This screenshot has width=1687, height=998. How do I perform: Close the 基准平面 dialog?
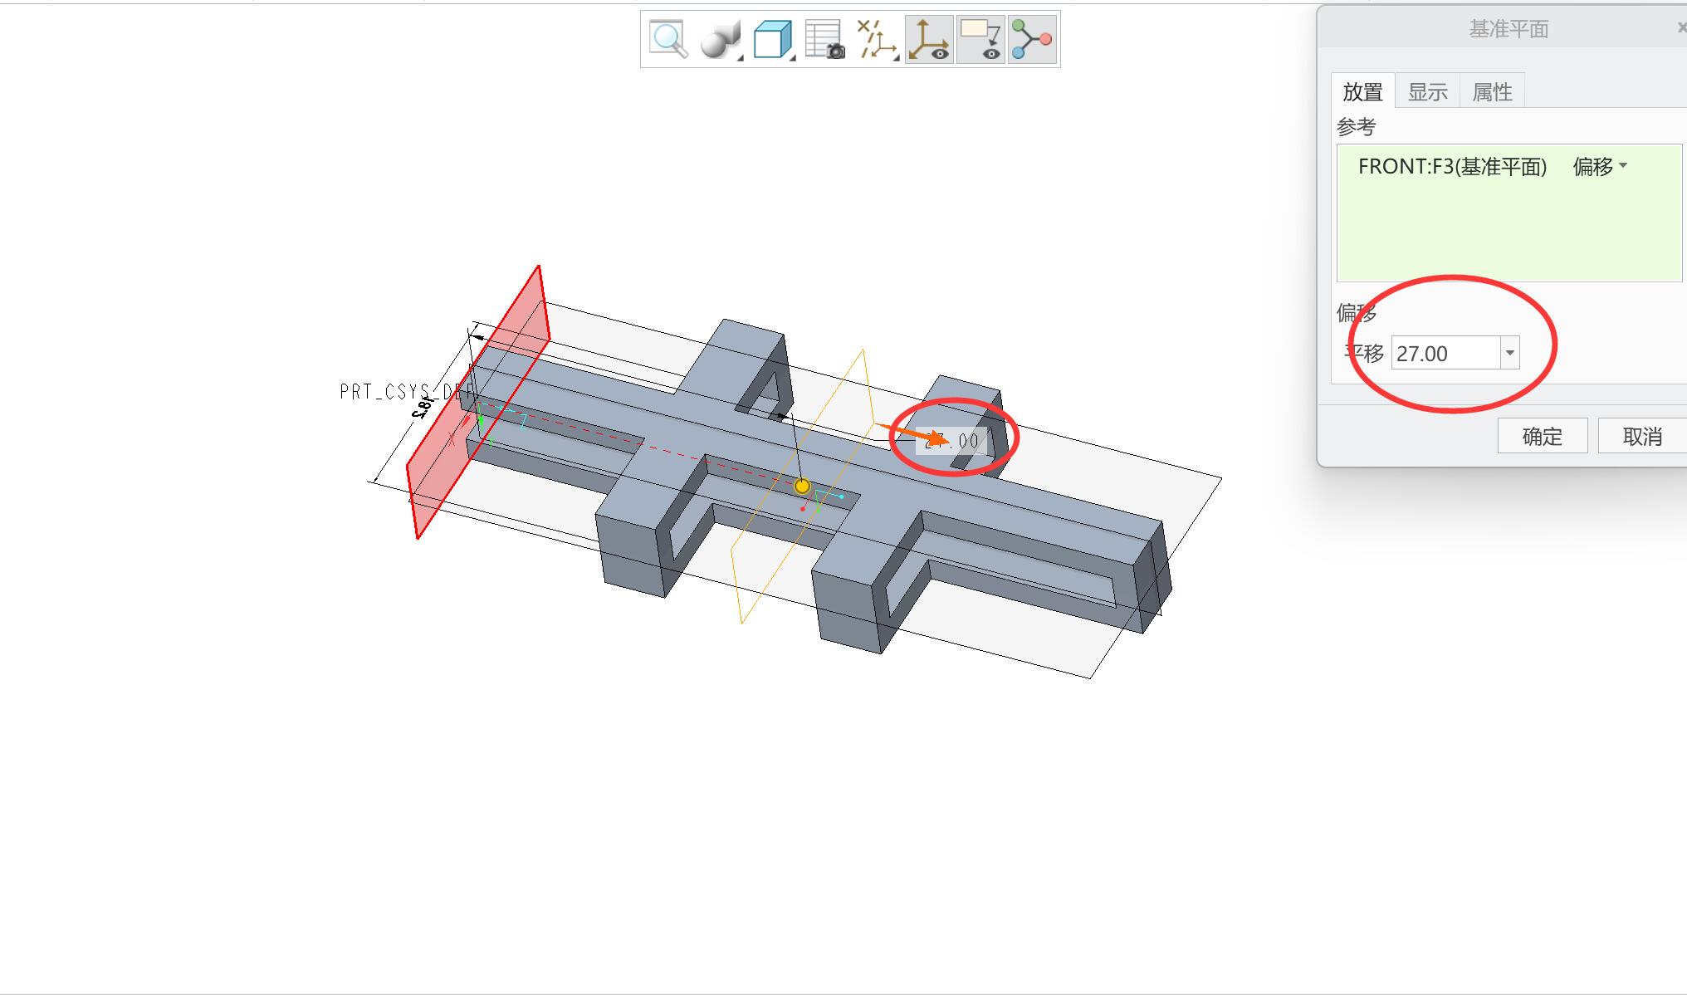pyautogui.click(x=1681, y=28)
